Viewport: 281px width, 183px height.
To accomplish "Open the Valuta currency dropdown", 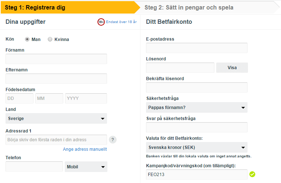I will [197, 147].
